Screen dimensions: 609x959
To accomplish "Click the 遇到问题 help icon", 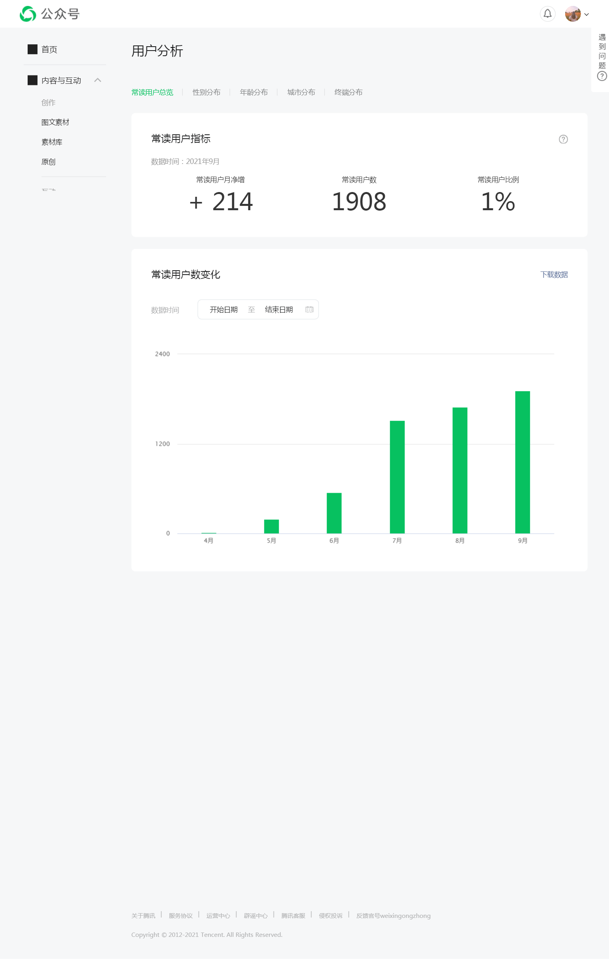I will pyautogui.click(x=602, y=76).
